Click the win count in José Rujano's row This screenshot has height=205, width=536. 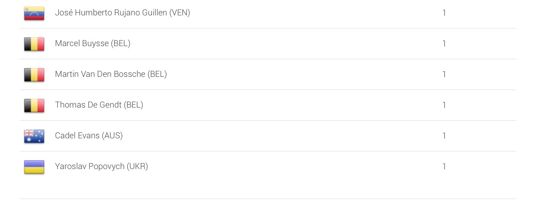(x=444, y=13)
